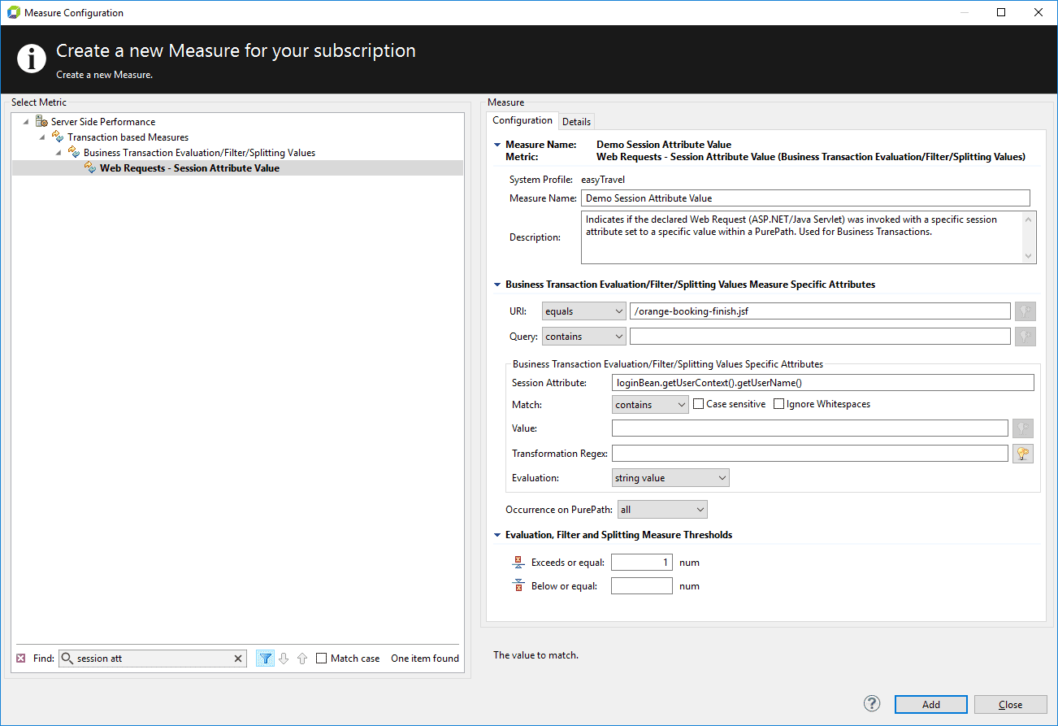Click the Below or equal threshold icon
Screen dimensions: 1058x726
[518, 585]
